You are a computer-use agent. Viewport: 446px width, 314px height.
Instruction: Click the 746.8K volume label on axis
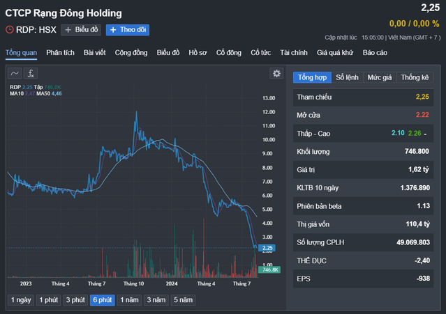click(269, 269)
